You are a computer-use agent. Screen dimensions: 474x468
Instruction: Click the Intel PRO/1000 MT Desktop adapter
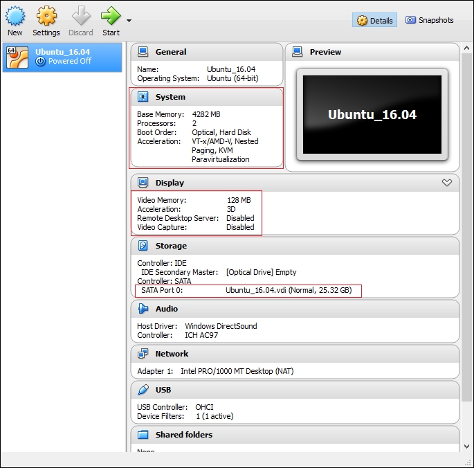pos(237,371)
